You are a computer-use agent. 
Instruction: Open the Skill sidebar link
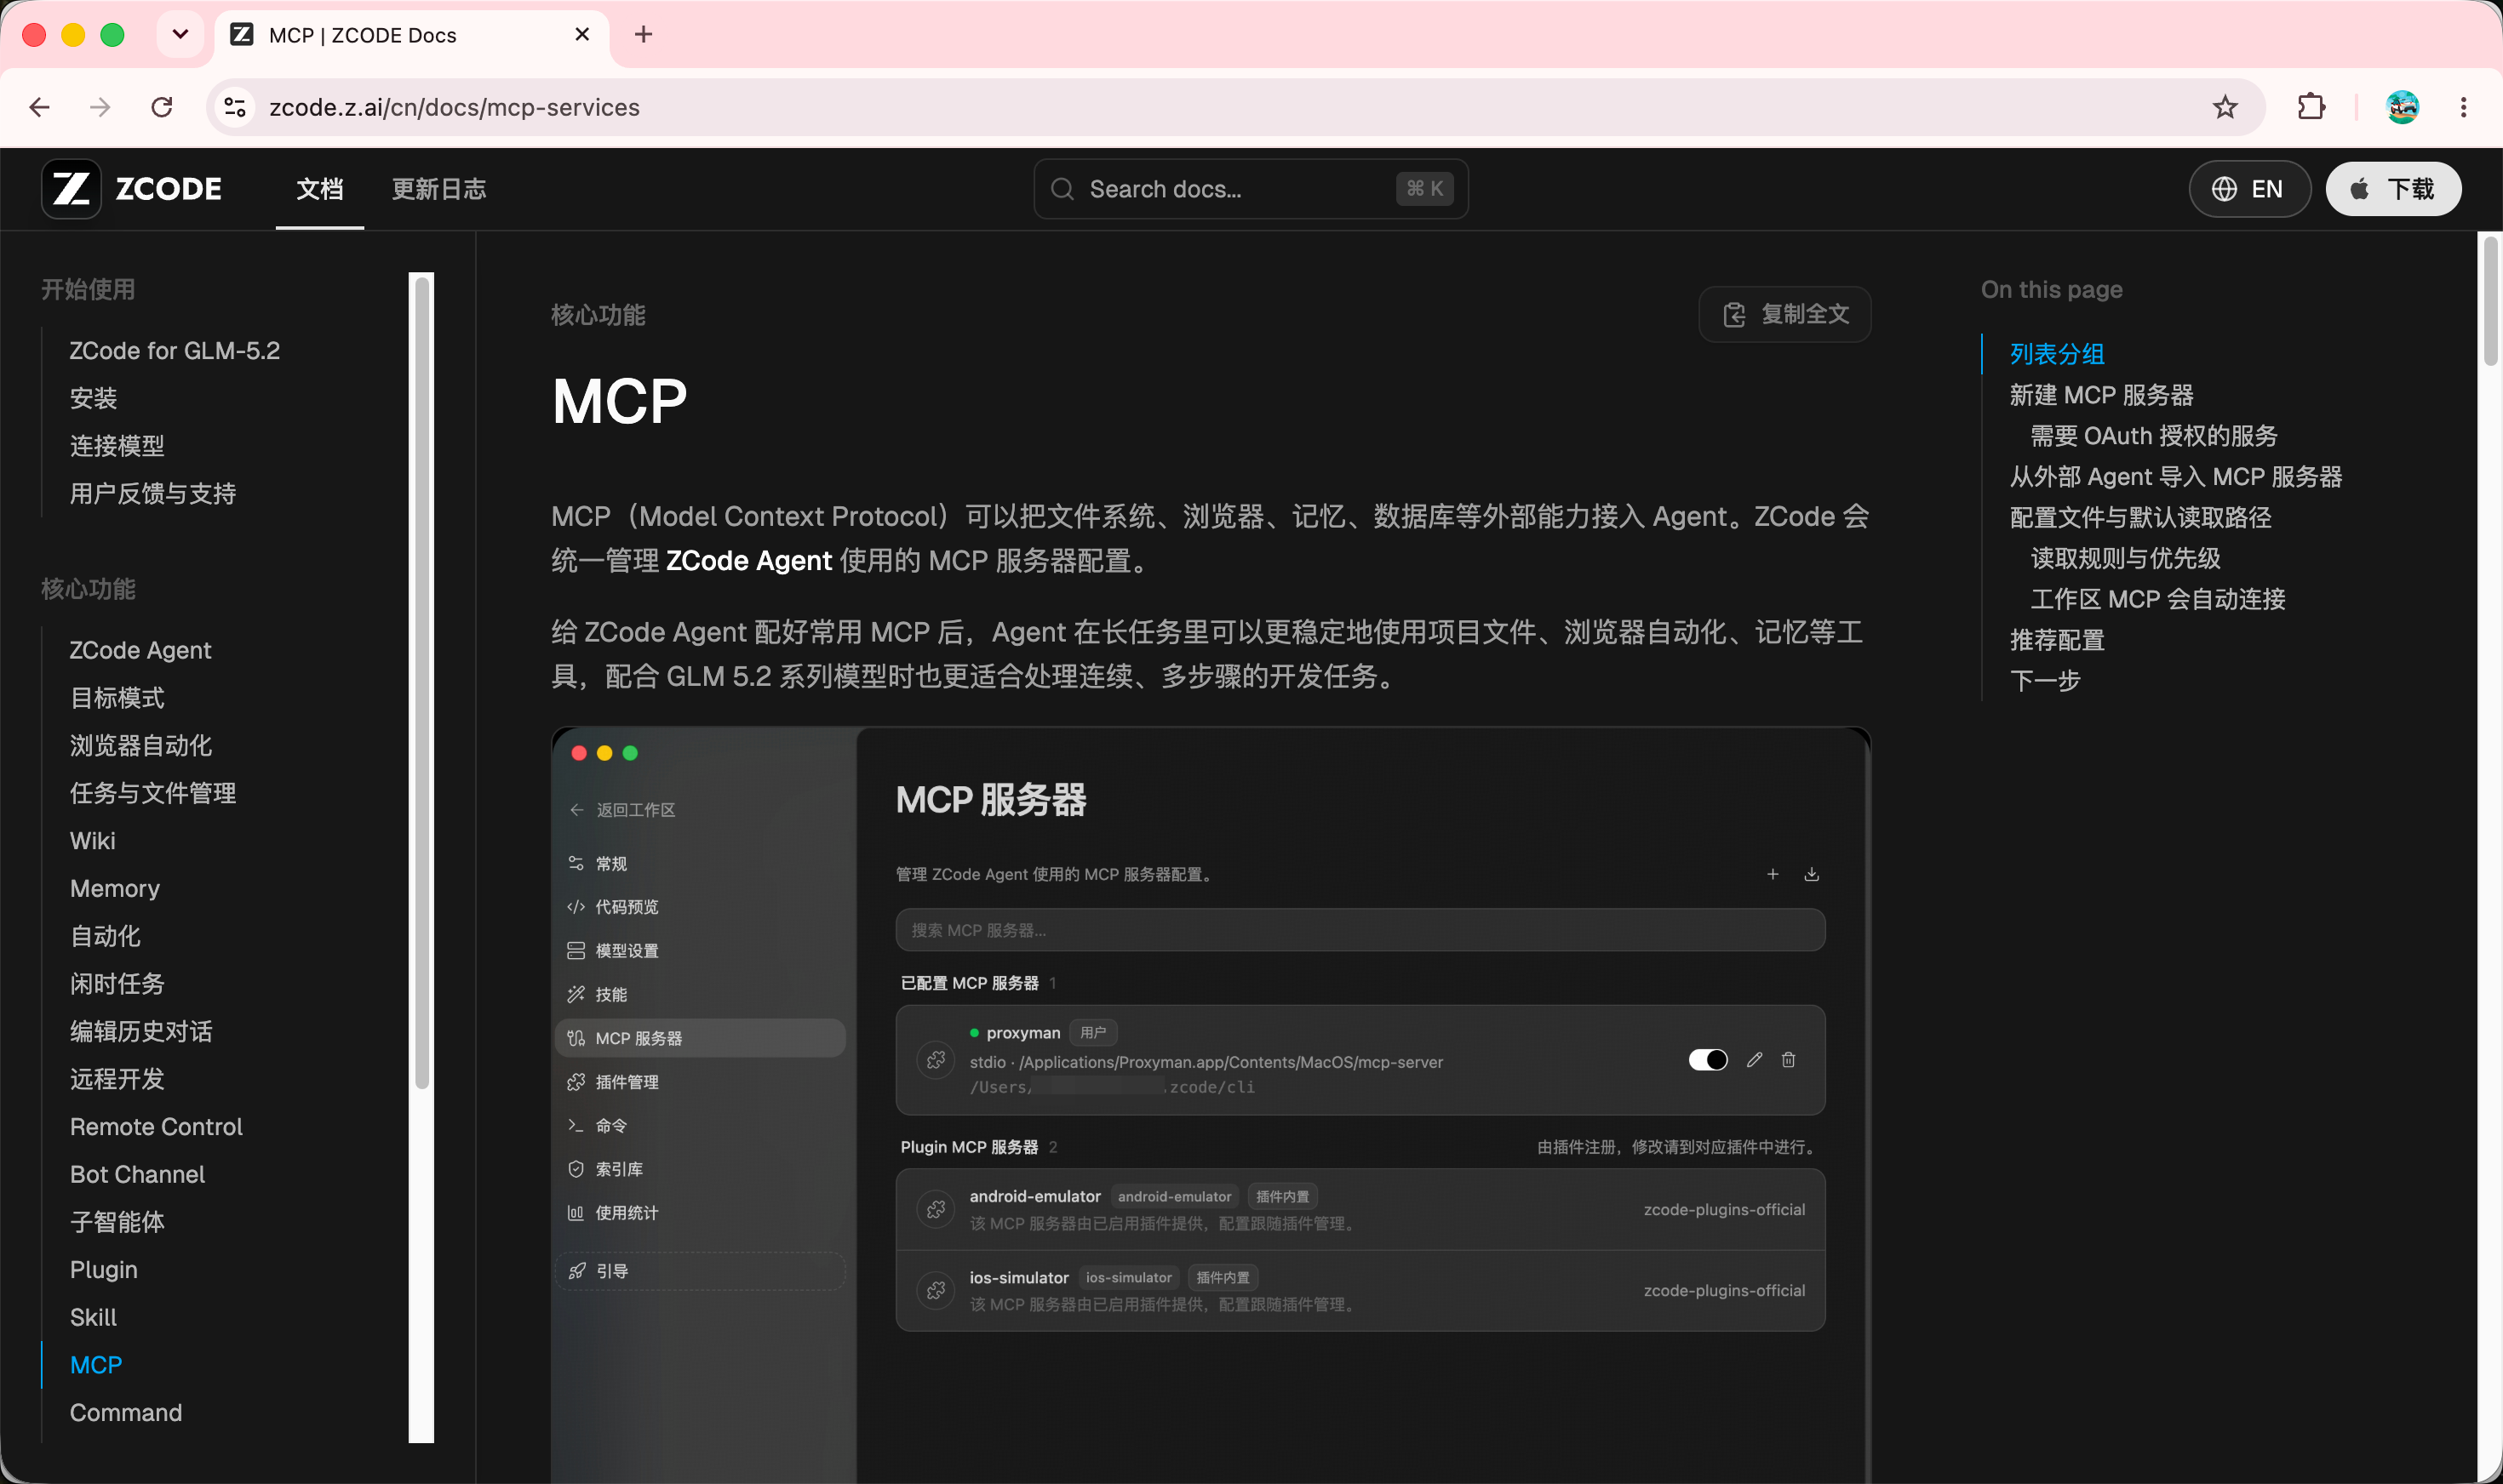pyautogui.click(x=94, y=1318)
